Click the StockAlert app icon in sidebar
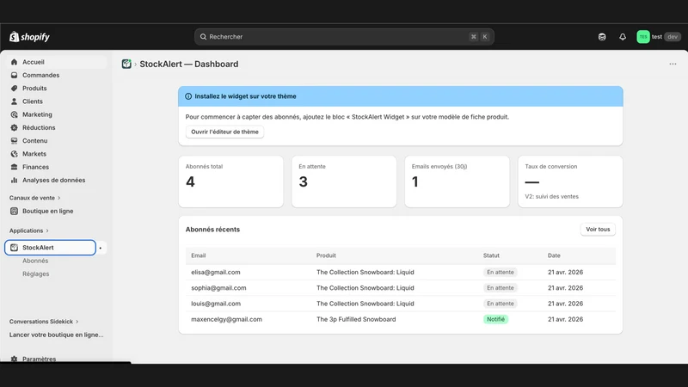688x387 pixels. (x=14, y=248)
